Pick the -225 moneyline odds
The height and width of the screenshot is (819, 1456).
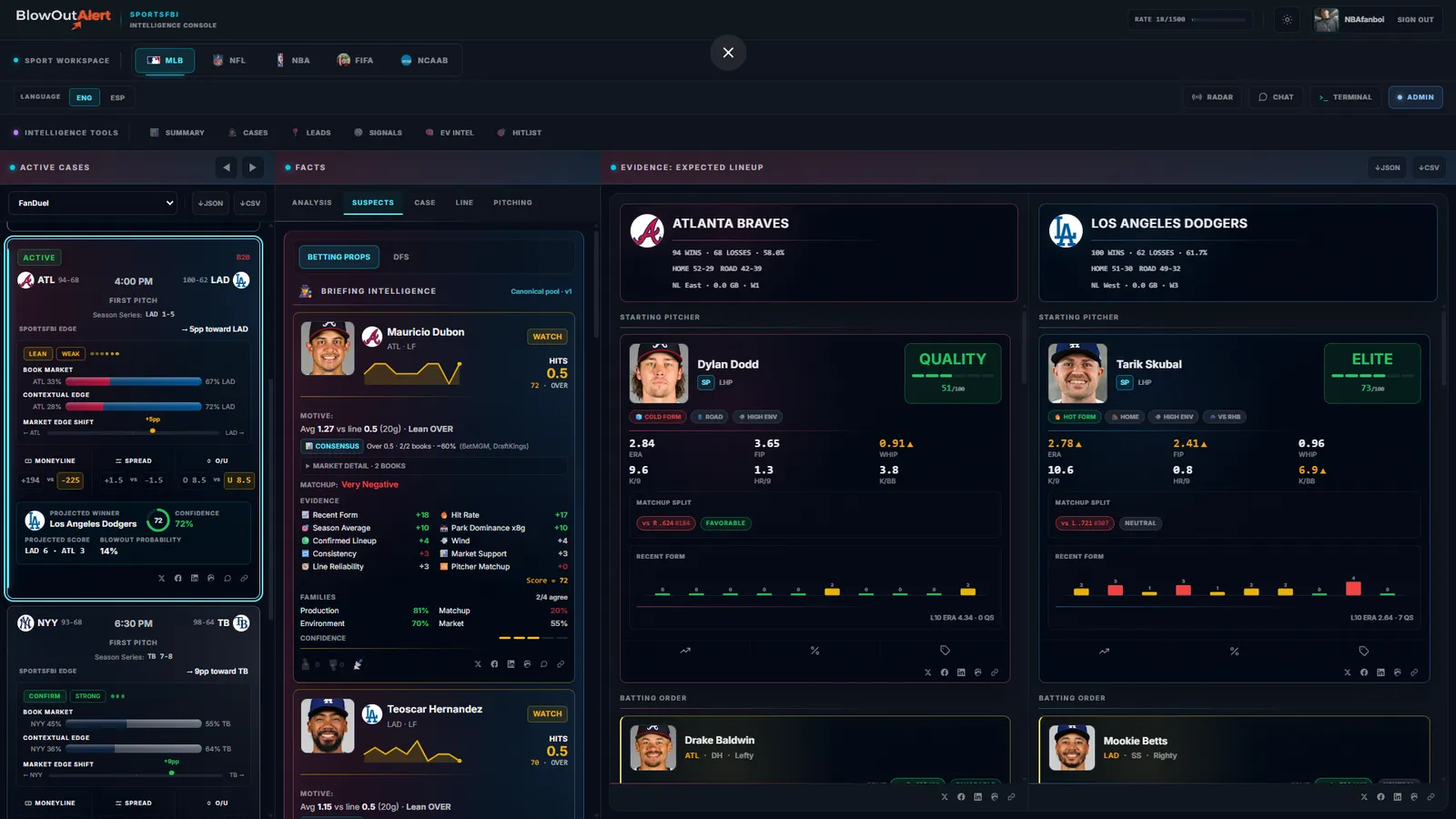70,480
